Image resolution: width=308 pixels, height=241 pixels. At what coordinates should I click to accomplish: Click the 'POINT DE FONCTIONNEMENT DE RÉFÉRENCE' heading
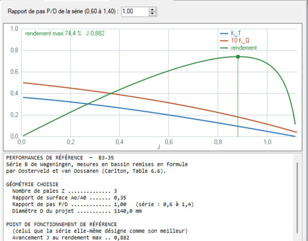61,224
